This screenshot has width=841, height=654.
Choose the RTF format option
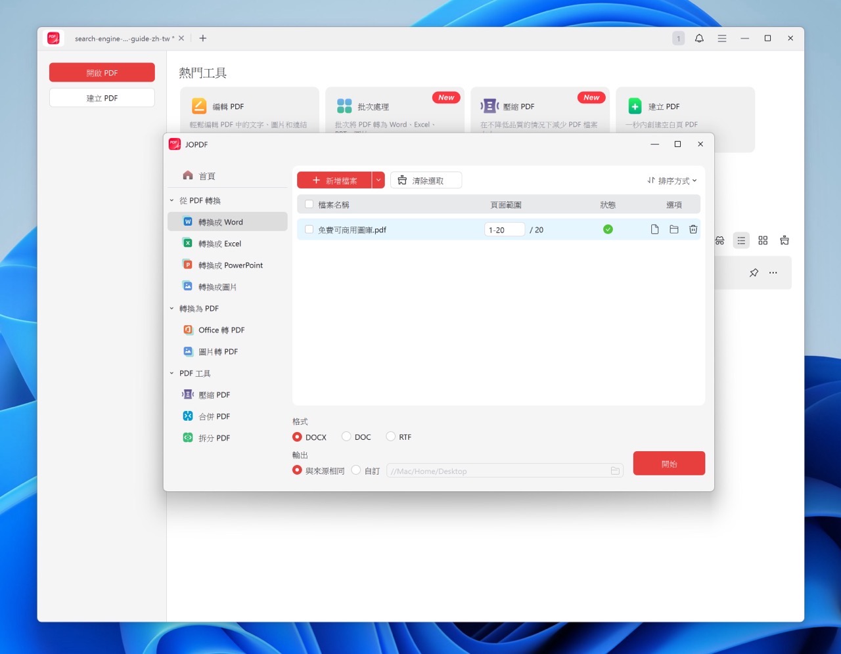pyautogui.click(x=391, y=437)
